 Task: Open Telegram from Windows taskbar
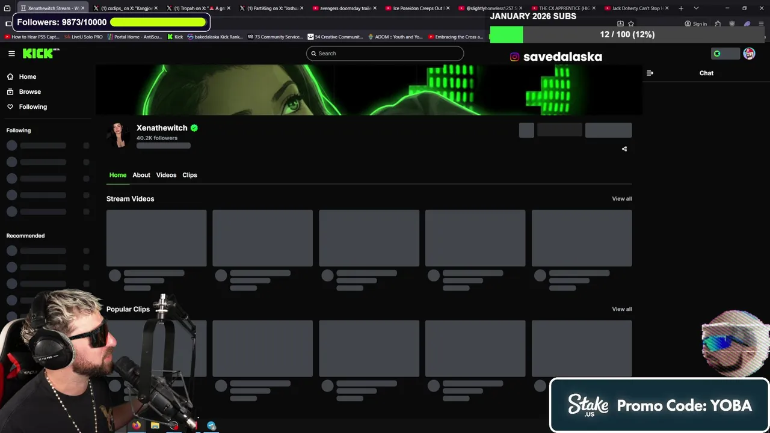(211, 426)
